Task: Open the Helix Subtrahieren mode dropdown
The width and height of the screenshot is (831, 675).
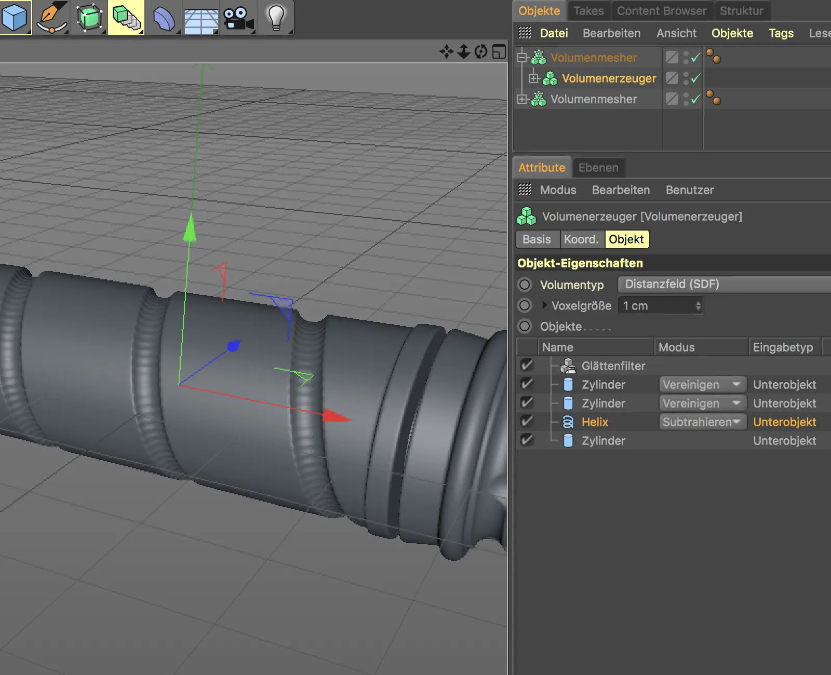Action: point(702,422)
